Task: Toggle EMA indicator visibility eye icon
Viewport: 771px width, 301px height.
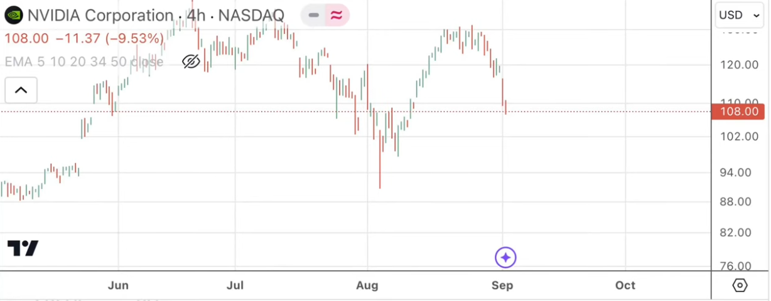Action: coord(191,61)
